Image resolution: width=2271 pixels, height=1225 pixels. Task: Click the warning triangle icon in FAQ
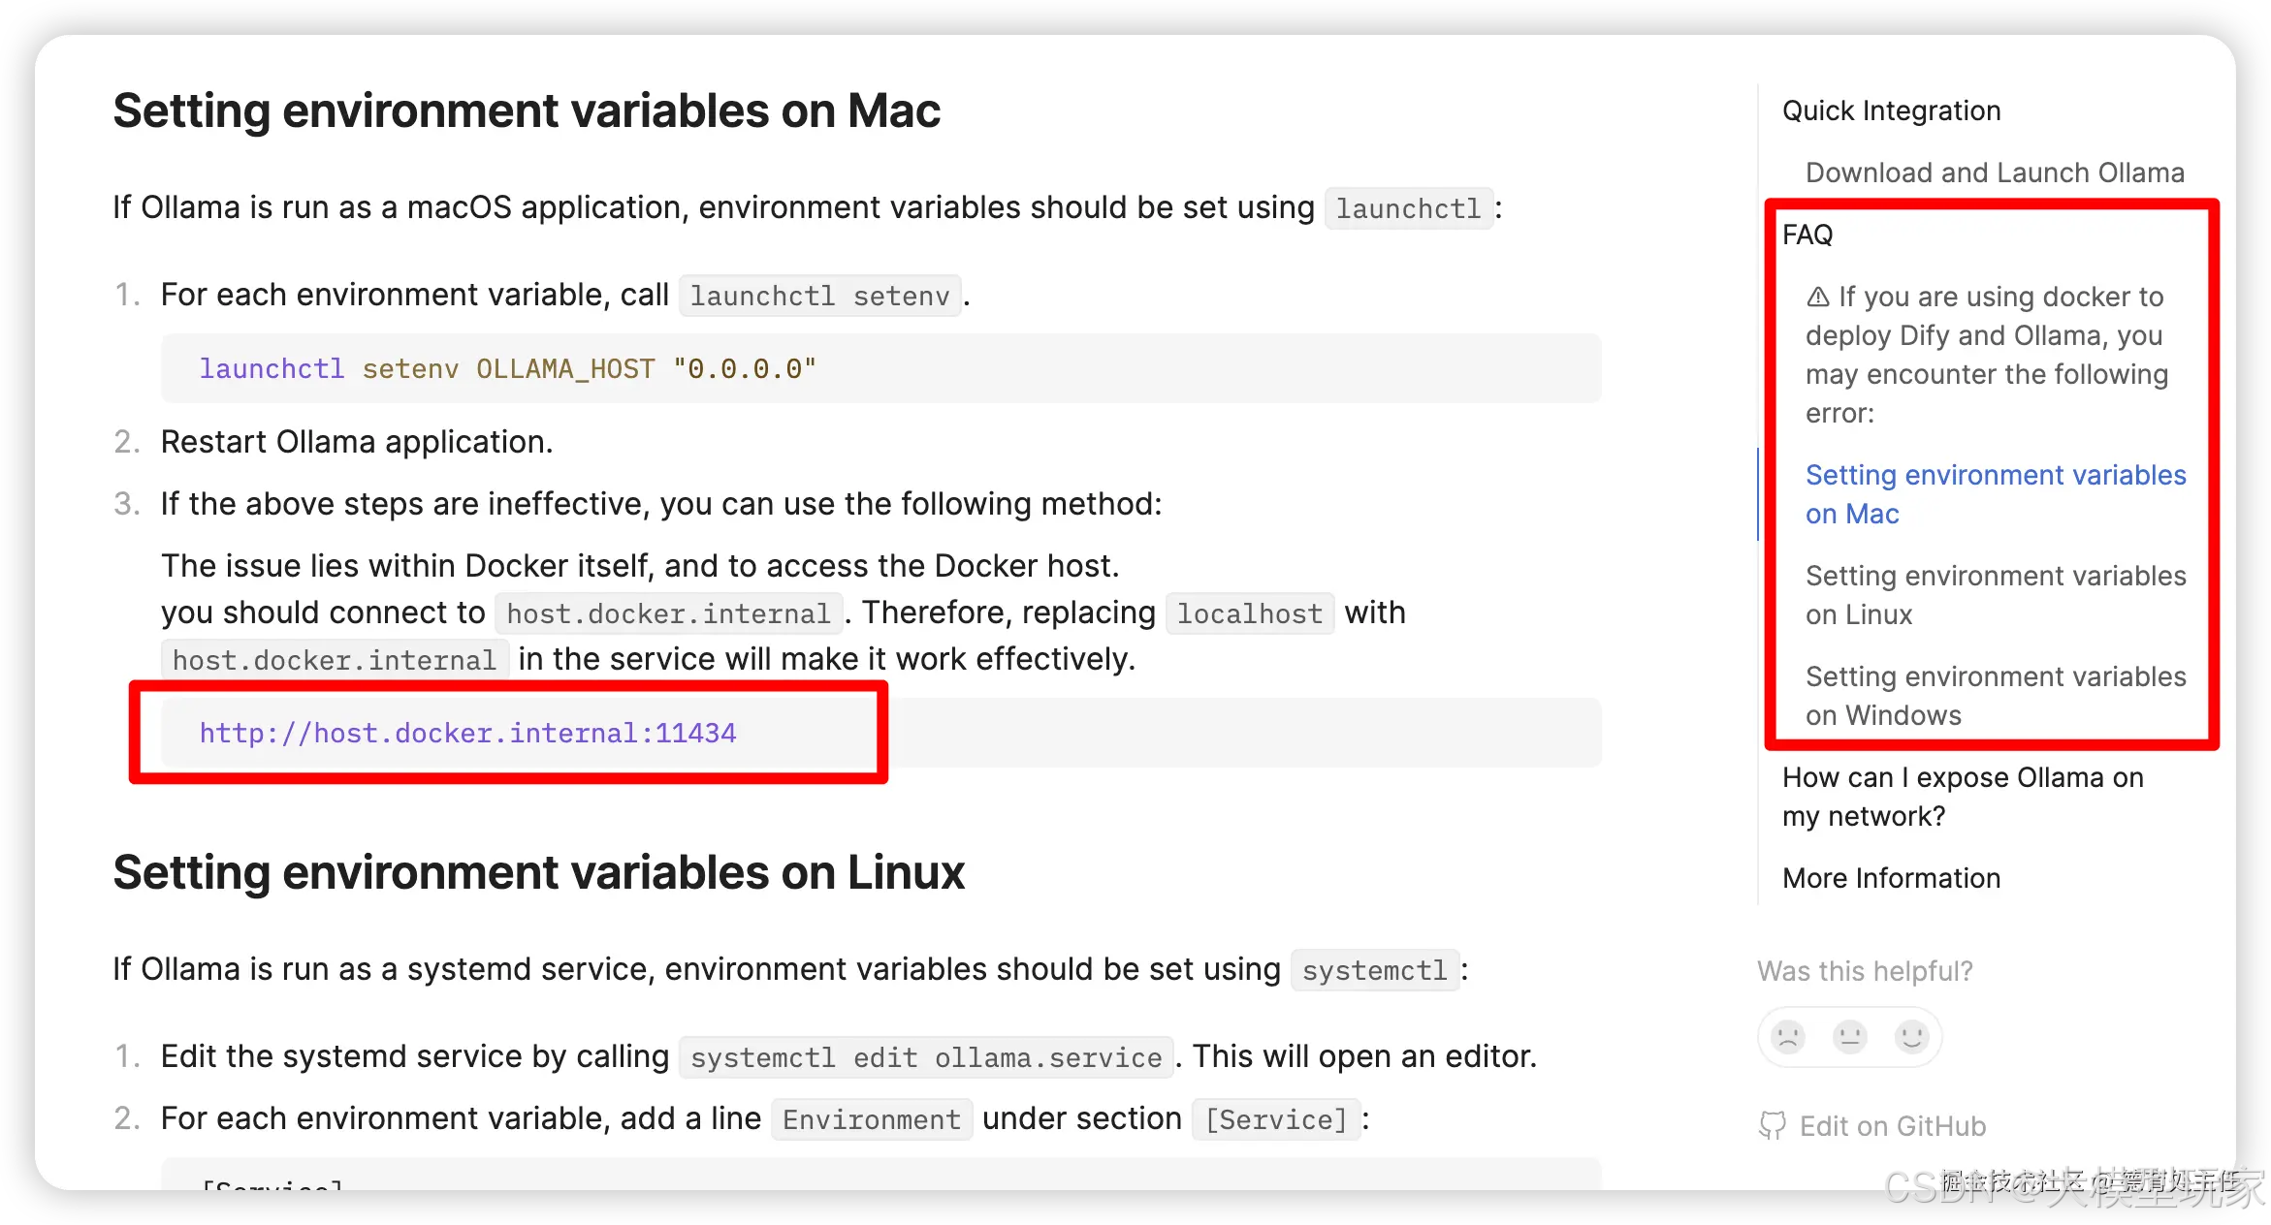[x=1818, y=297]
